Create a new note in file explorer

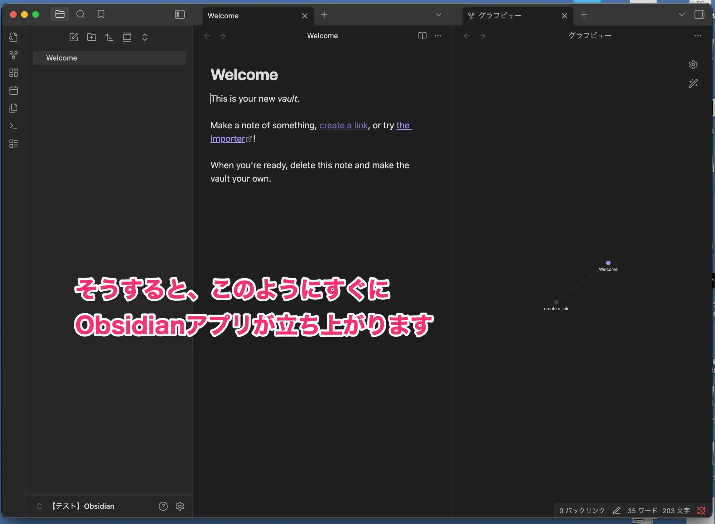click(74, 37)
